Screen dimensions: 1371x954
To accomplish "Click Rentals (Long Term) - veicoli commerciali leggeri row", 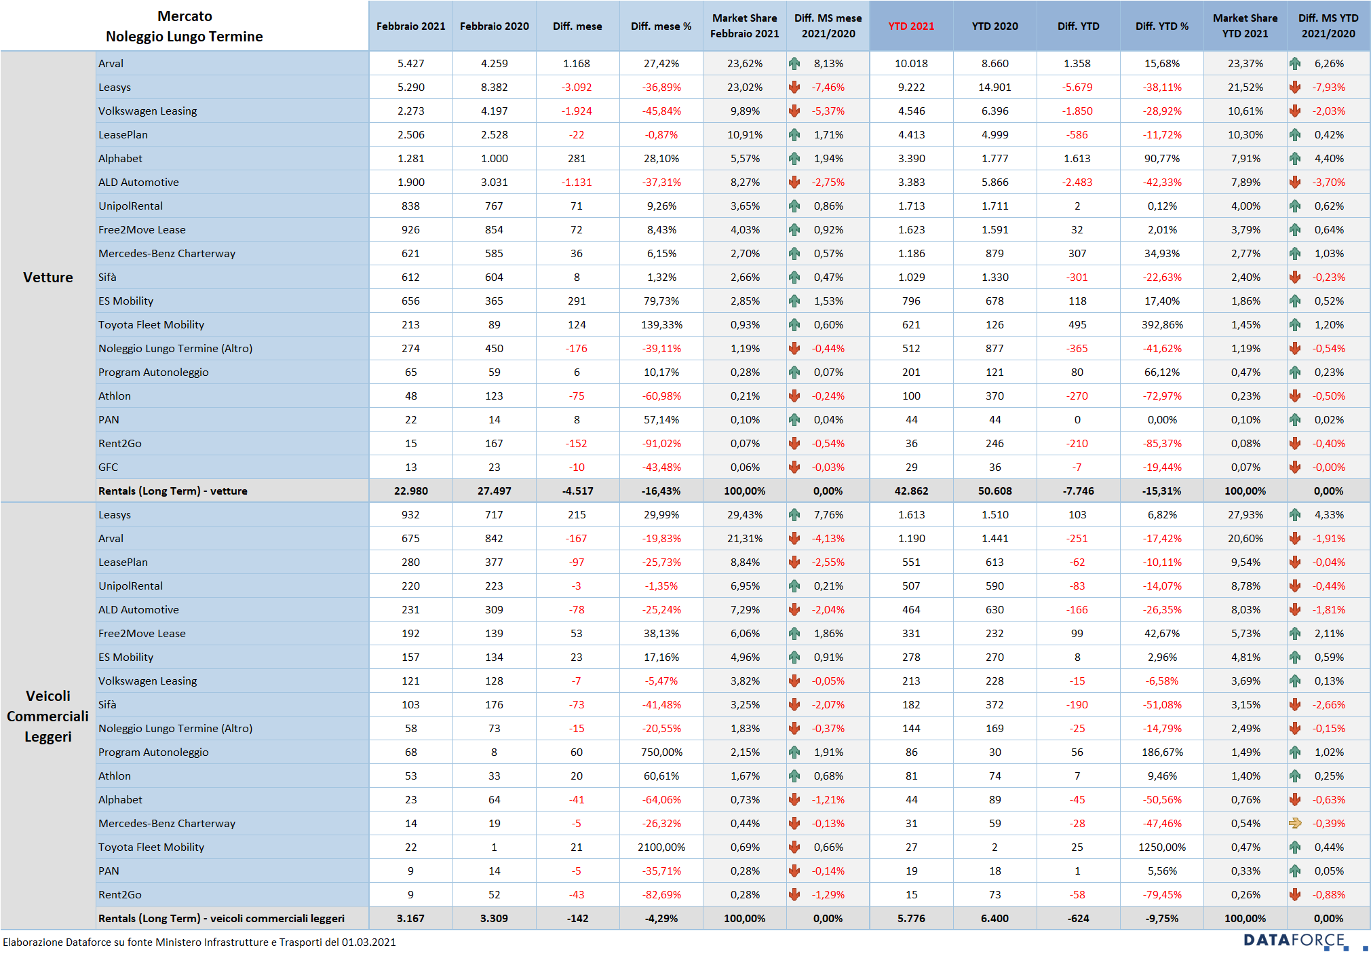I will (733, 918).
